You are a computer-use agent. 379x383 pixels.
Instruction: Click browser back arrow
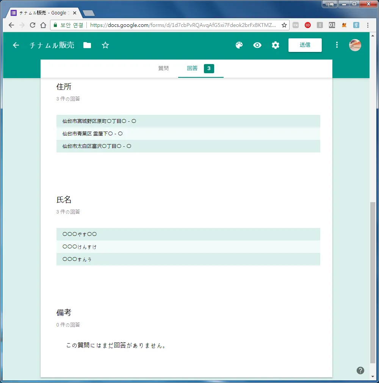(x=11, y=25)
